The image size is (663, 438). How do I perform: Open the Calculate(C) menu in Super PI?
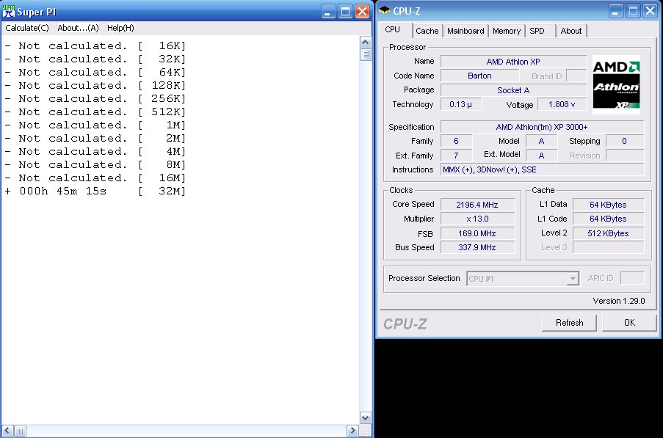pyautogui.click(x=27, y=28)
